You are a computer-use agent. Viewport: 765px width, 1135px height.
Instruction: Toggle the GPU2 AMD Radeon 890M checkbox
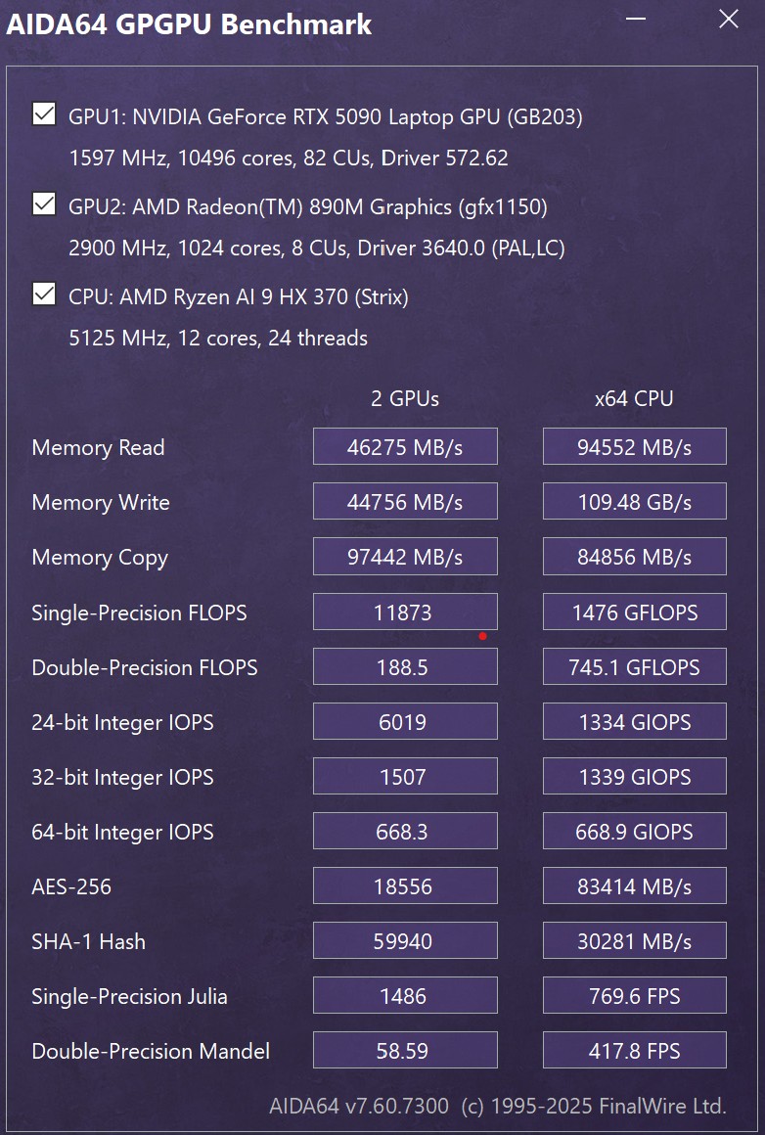click(44, 204)
